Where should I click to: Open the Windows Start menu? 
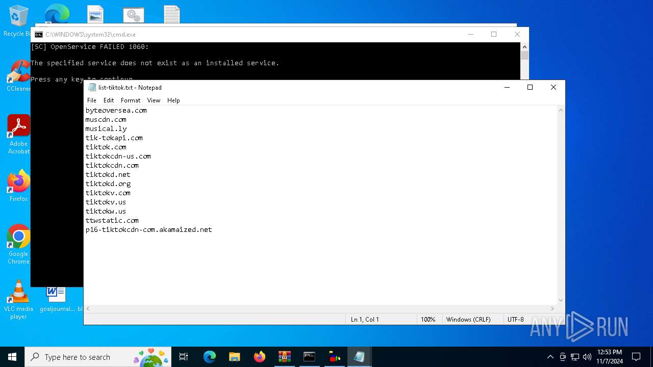(x=12, y=357)
